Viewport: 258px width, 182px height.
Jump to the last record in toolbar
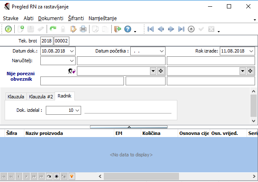click(181, 29)
